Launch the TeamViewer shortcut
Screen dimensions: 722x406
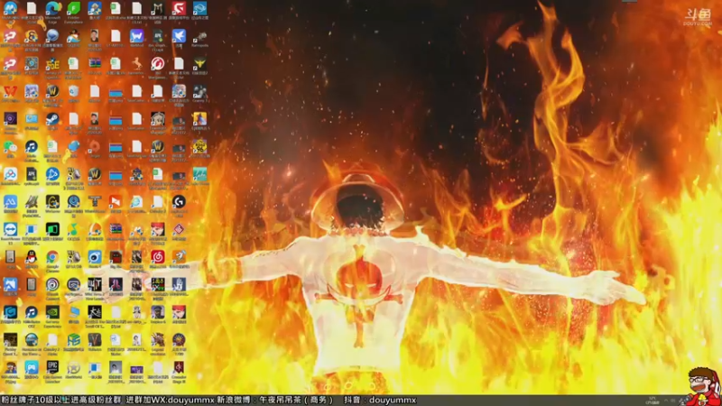click(10, 229)
